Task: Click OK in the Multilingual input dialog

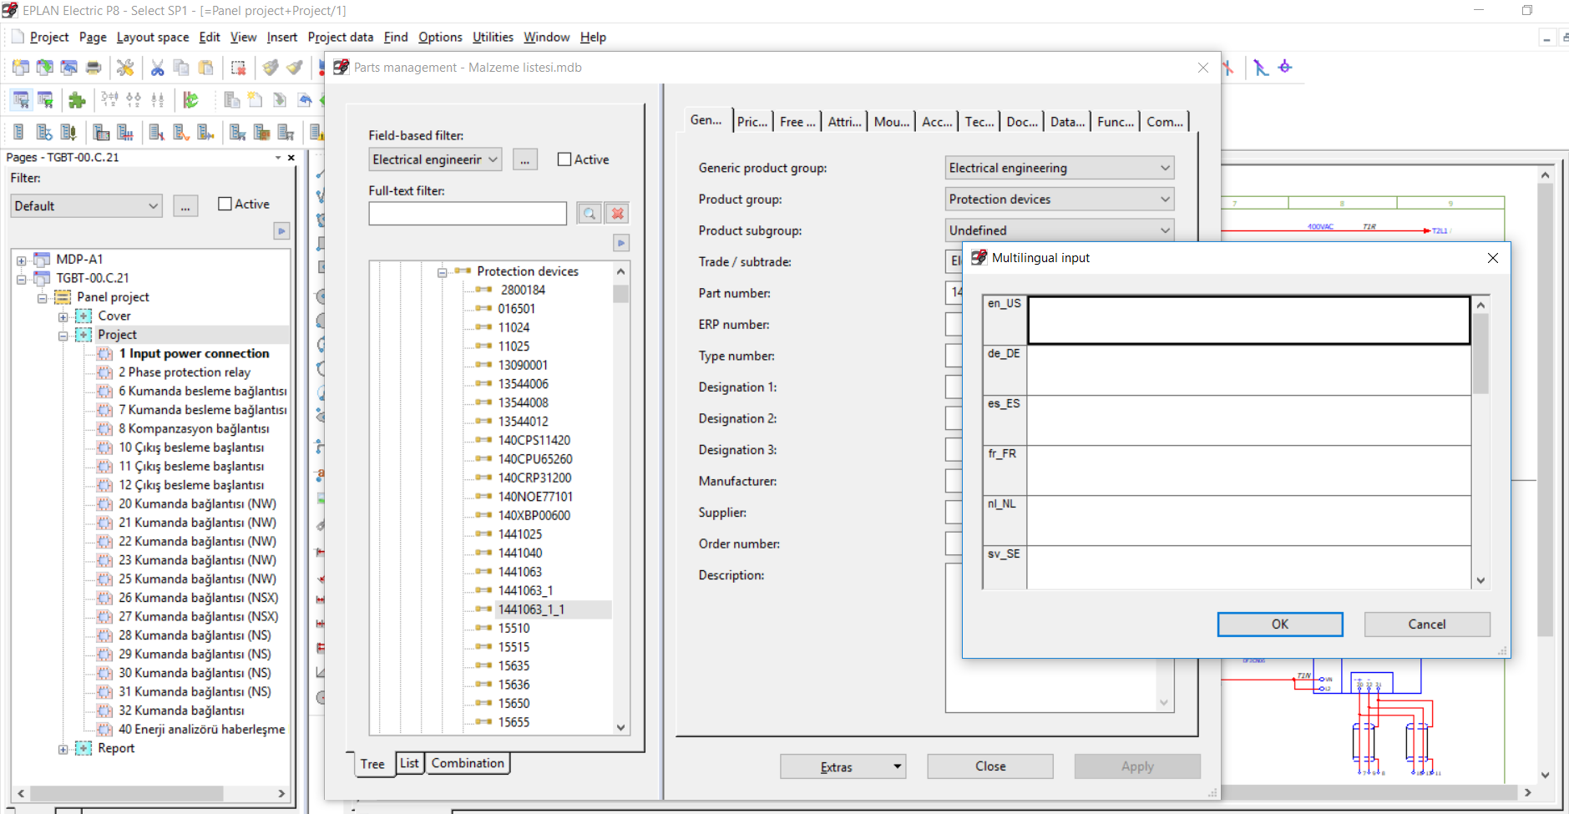Action: coord(1280,624)
